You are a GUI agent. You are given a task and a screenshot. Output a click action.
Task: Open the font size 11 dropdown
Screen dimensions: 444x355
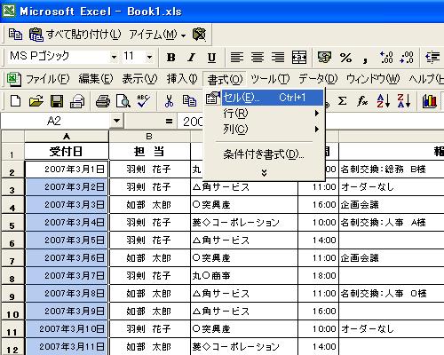[149, 57]
